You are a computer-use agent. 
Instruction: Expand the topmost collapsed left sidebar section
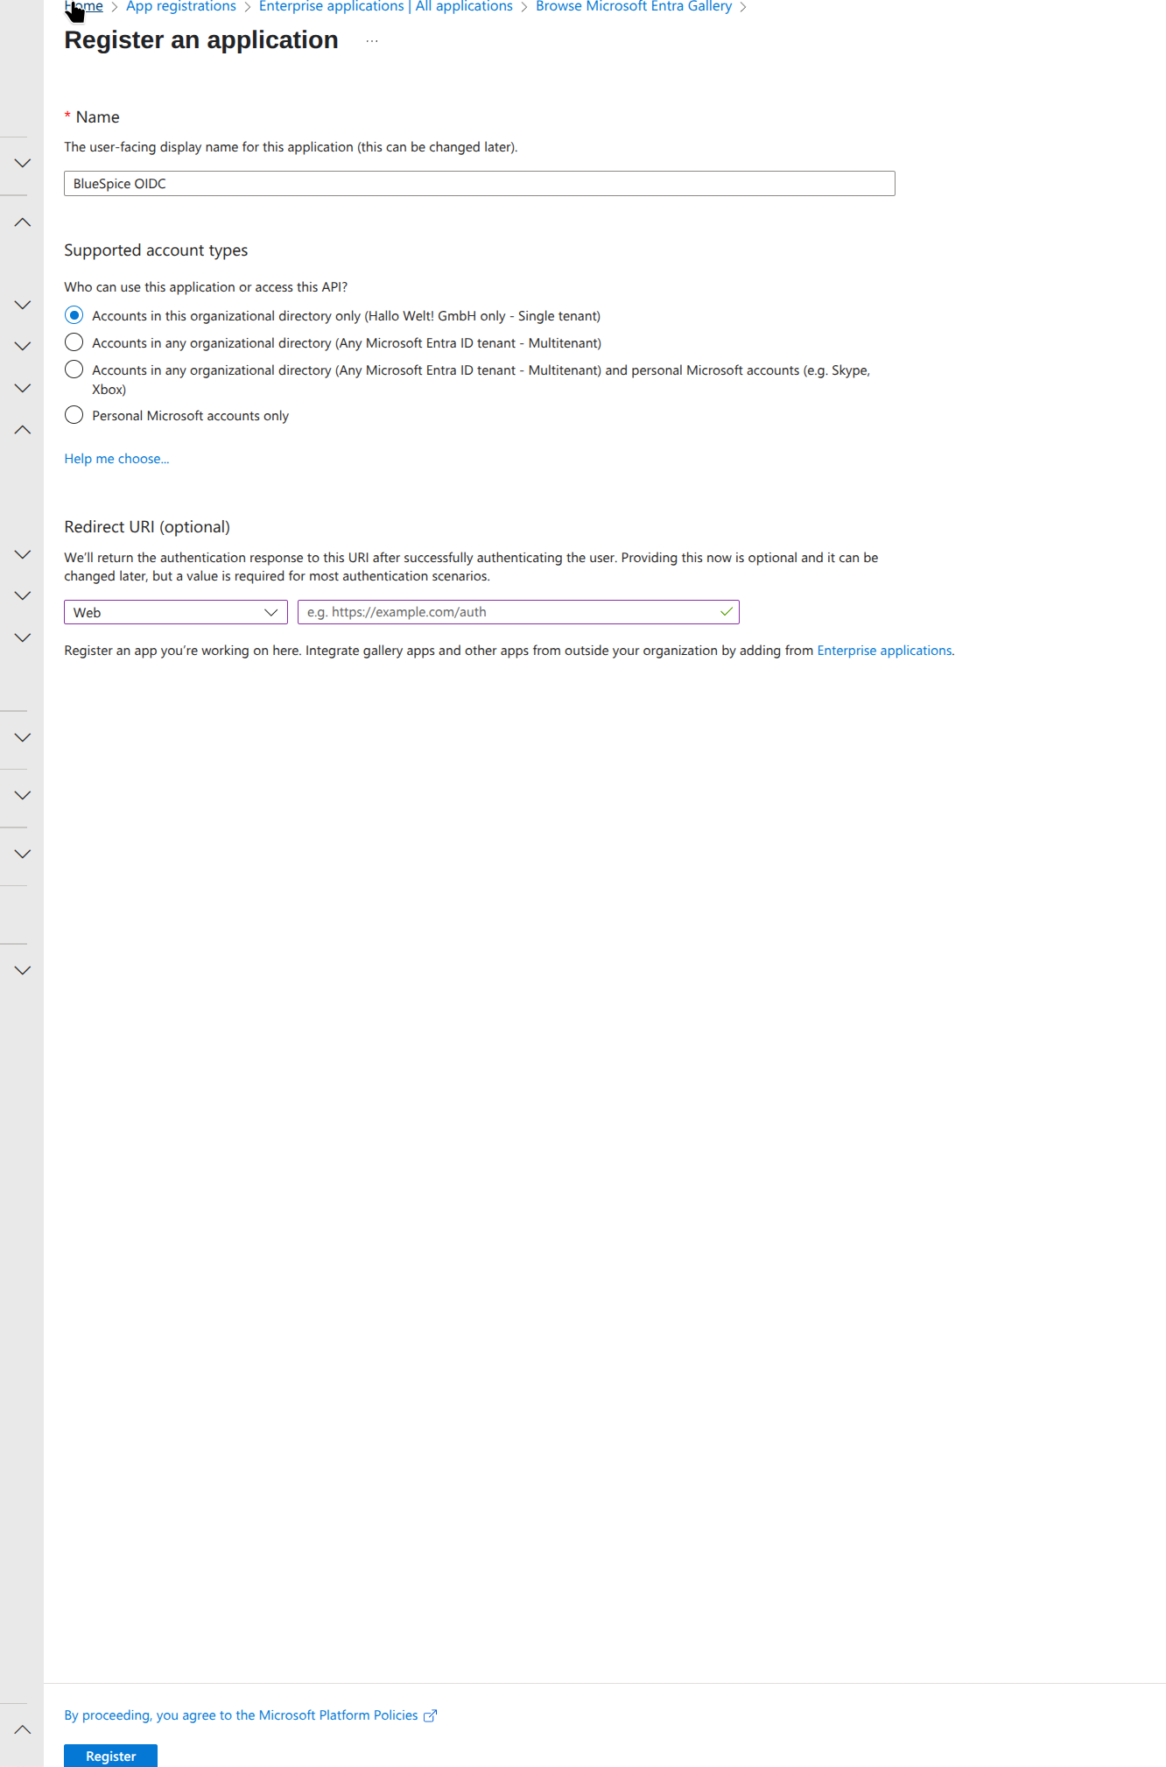click(x=23, y=164)
